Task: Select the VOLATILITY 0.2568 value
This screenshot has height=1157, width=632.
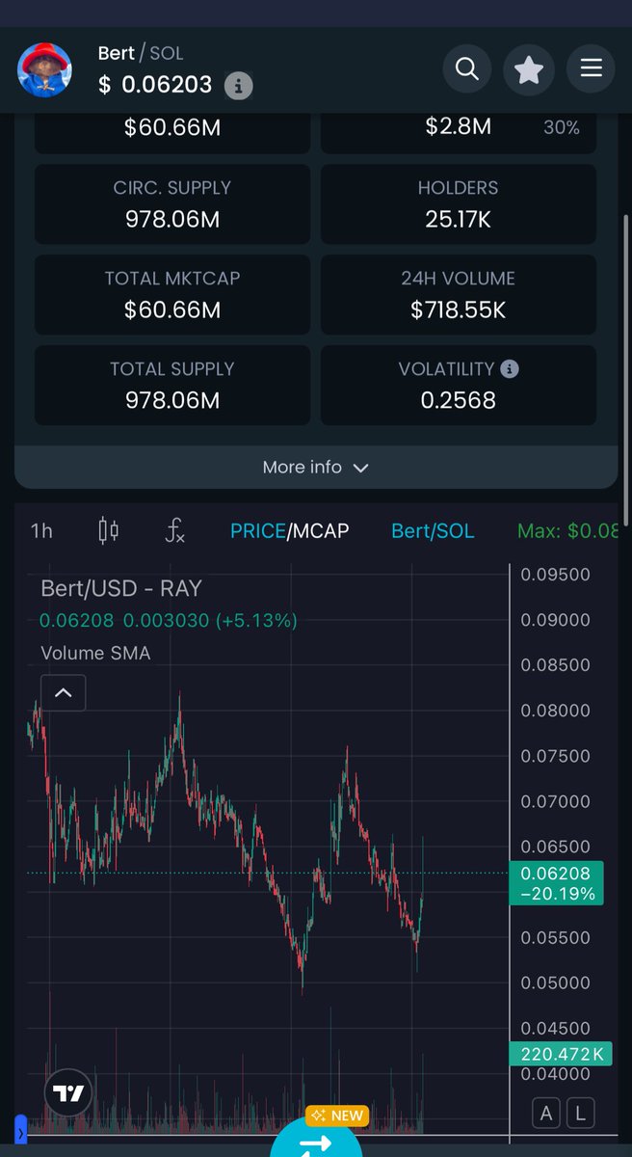Action: 459,400
